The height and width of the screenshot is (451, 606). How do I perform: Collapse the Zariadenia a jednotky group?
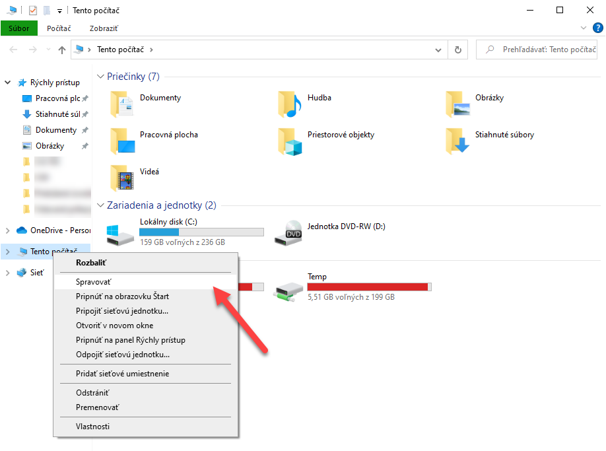(x=100, y=205)
